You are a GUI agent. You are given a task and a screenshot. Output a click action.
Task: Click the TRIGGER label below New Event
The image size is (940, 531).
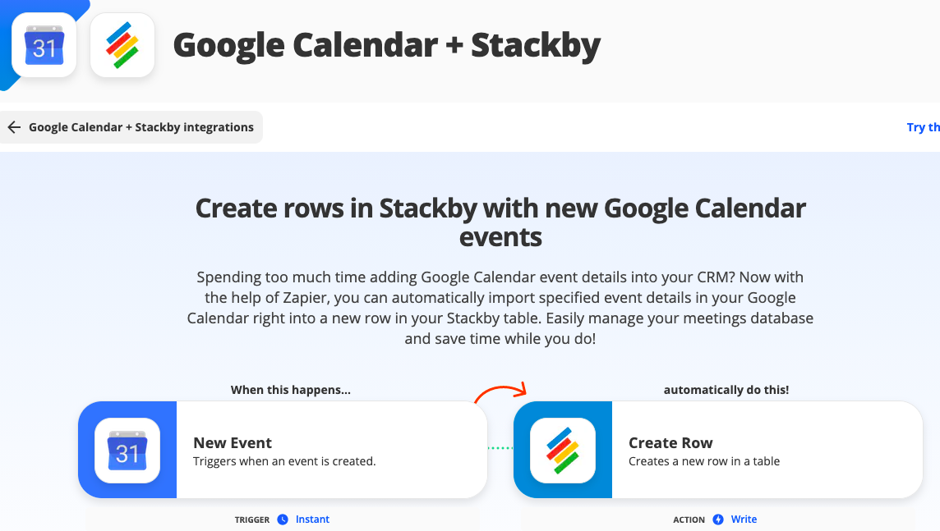[x=251, y=520]
